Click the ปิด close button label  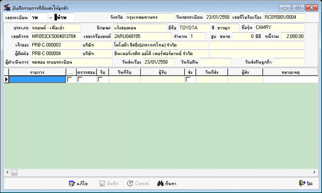point(309,183)
